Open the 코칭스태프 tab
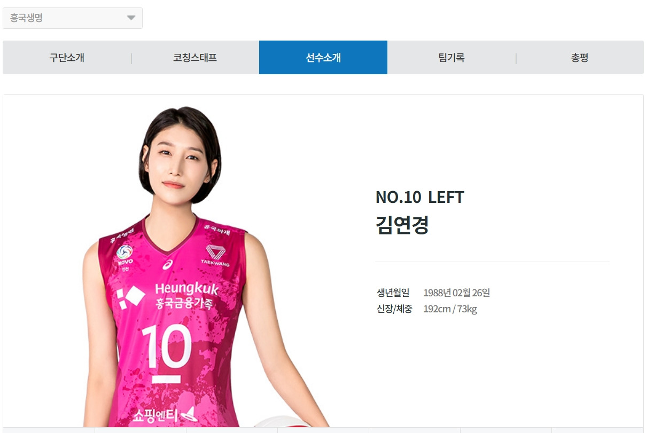 195,58
